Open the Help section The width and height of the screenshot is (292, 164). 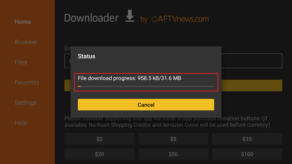[21, 123]
